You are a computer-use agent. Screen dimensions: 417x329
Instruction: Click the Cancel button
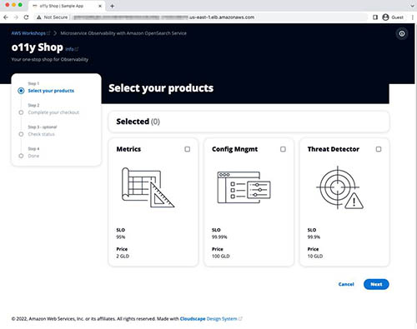[x=346, y=284]
